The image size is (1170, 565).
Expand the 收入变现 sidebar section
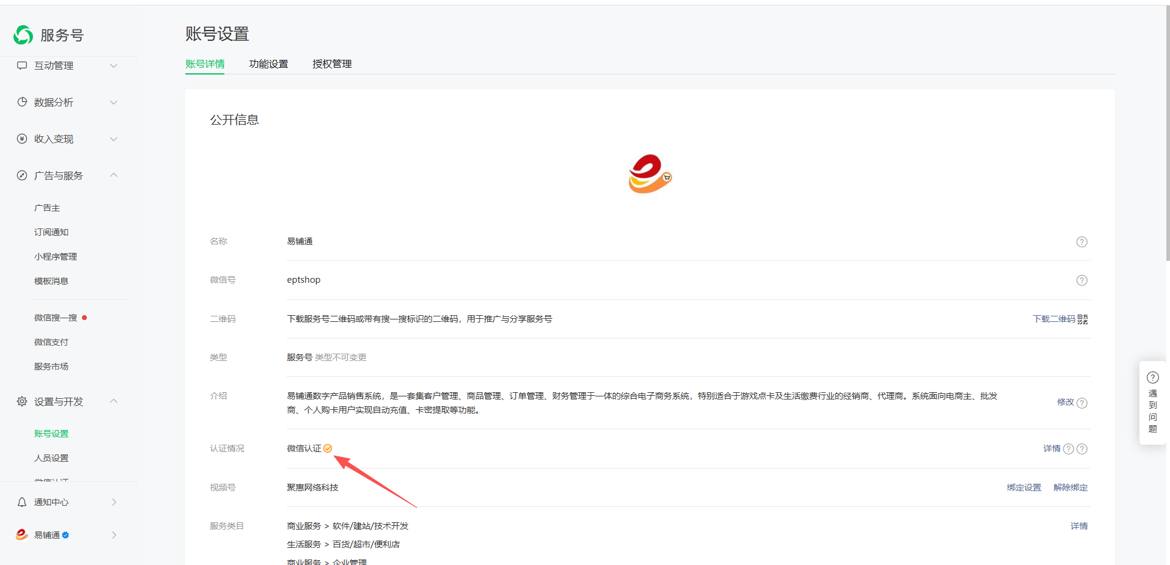click(x=114, y=139)
